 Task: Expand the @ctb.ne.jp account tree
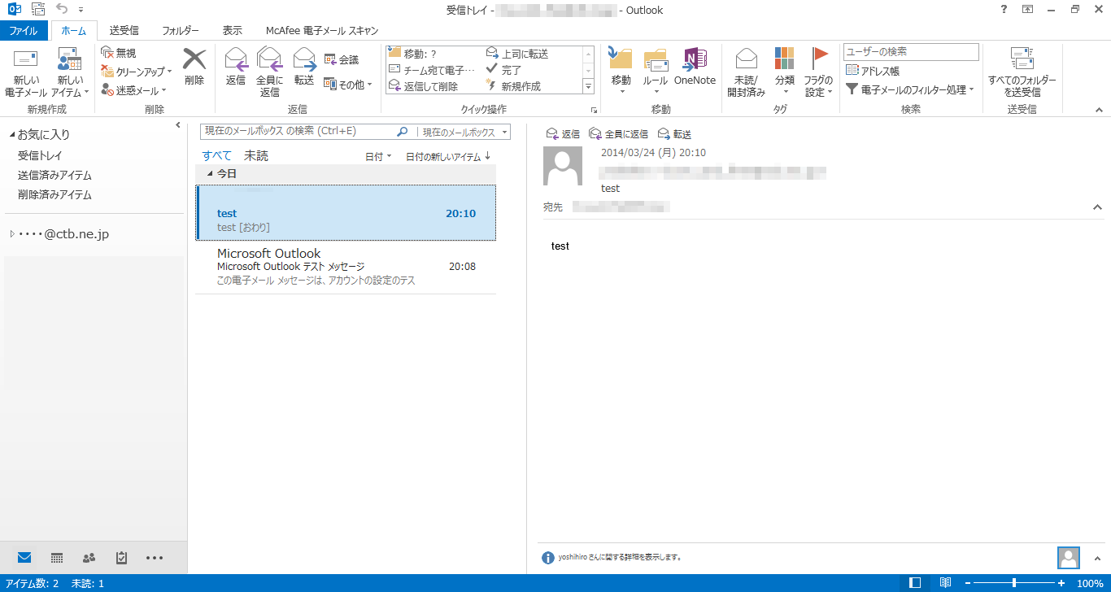[x=12, y=234]
